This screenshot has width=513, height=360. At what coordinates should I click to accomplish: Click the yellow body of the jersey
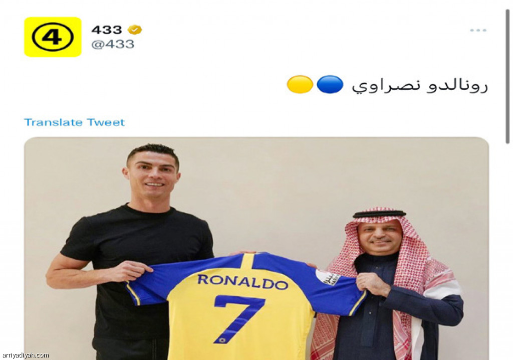[x=242, y=324]
